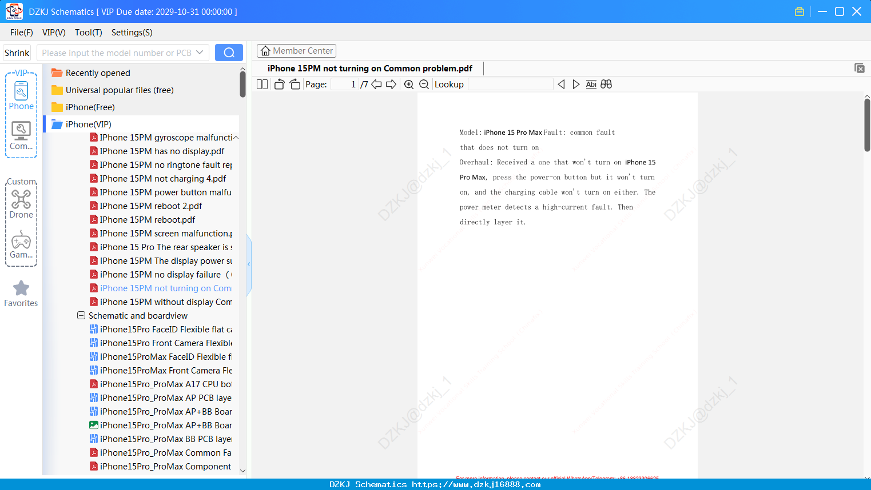Toggle two-page view icon in PDF toolbar
Viewport: 871px width, 490px height.
pyautogui.click(x=262, y=85)
